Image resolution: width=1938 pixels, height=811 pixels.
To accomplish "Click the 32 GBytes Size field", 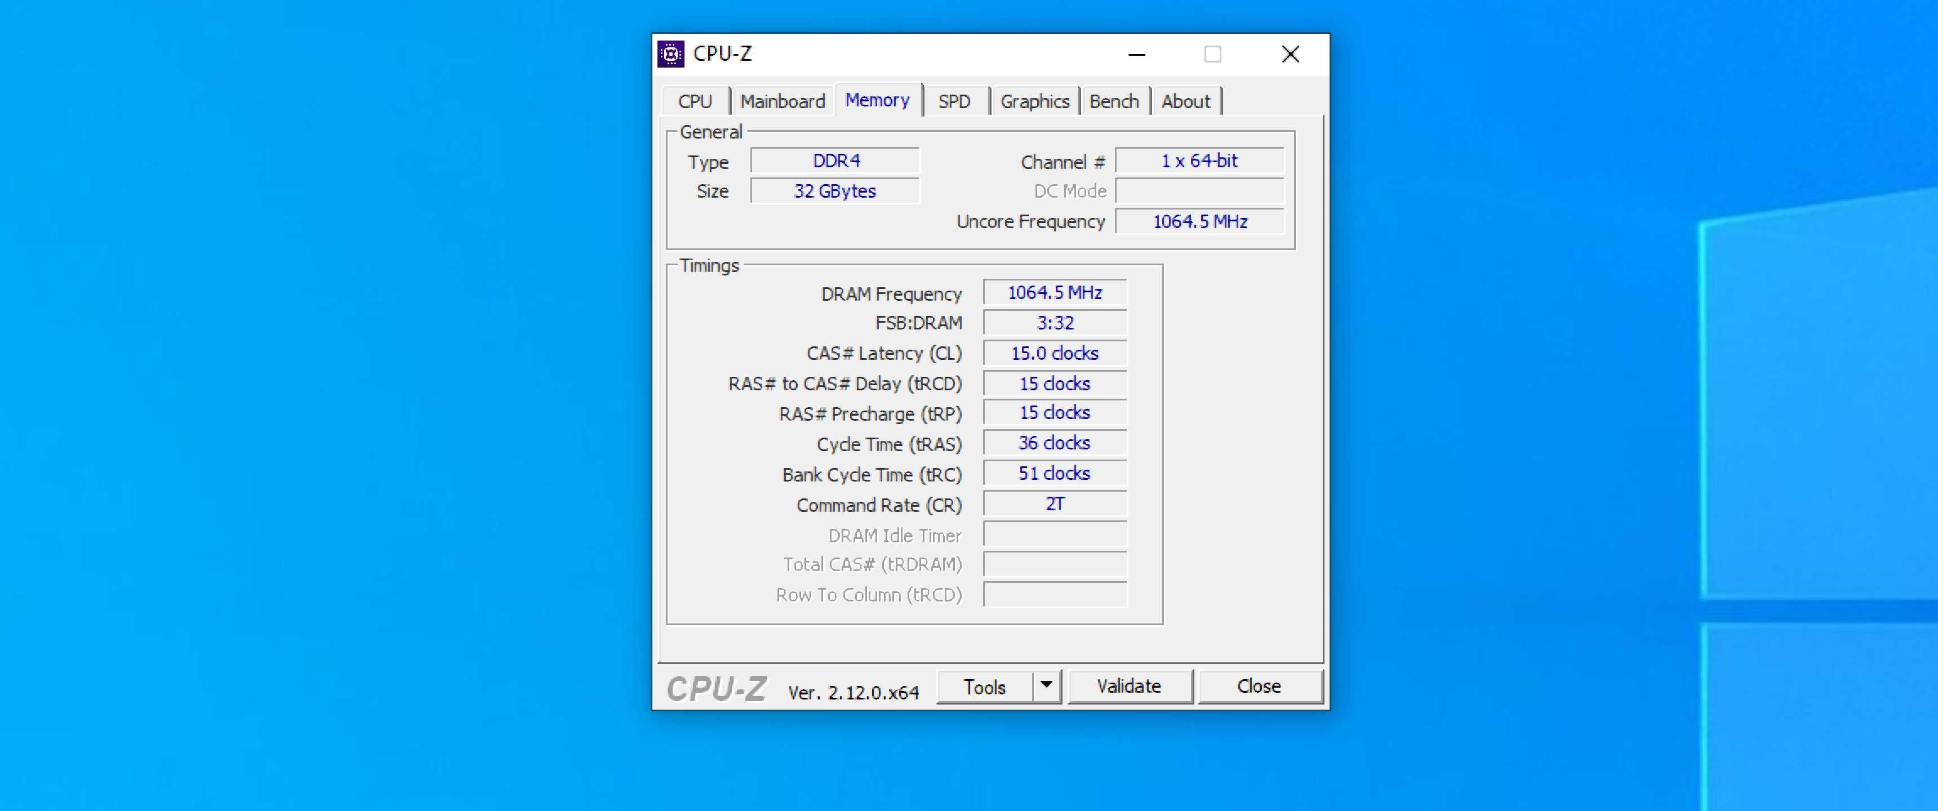I will coord(836,191).
